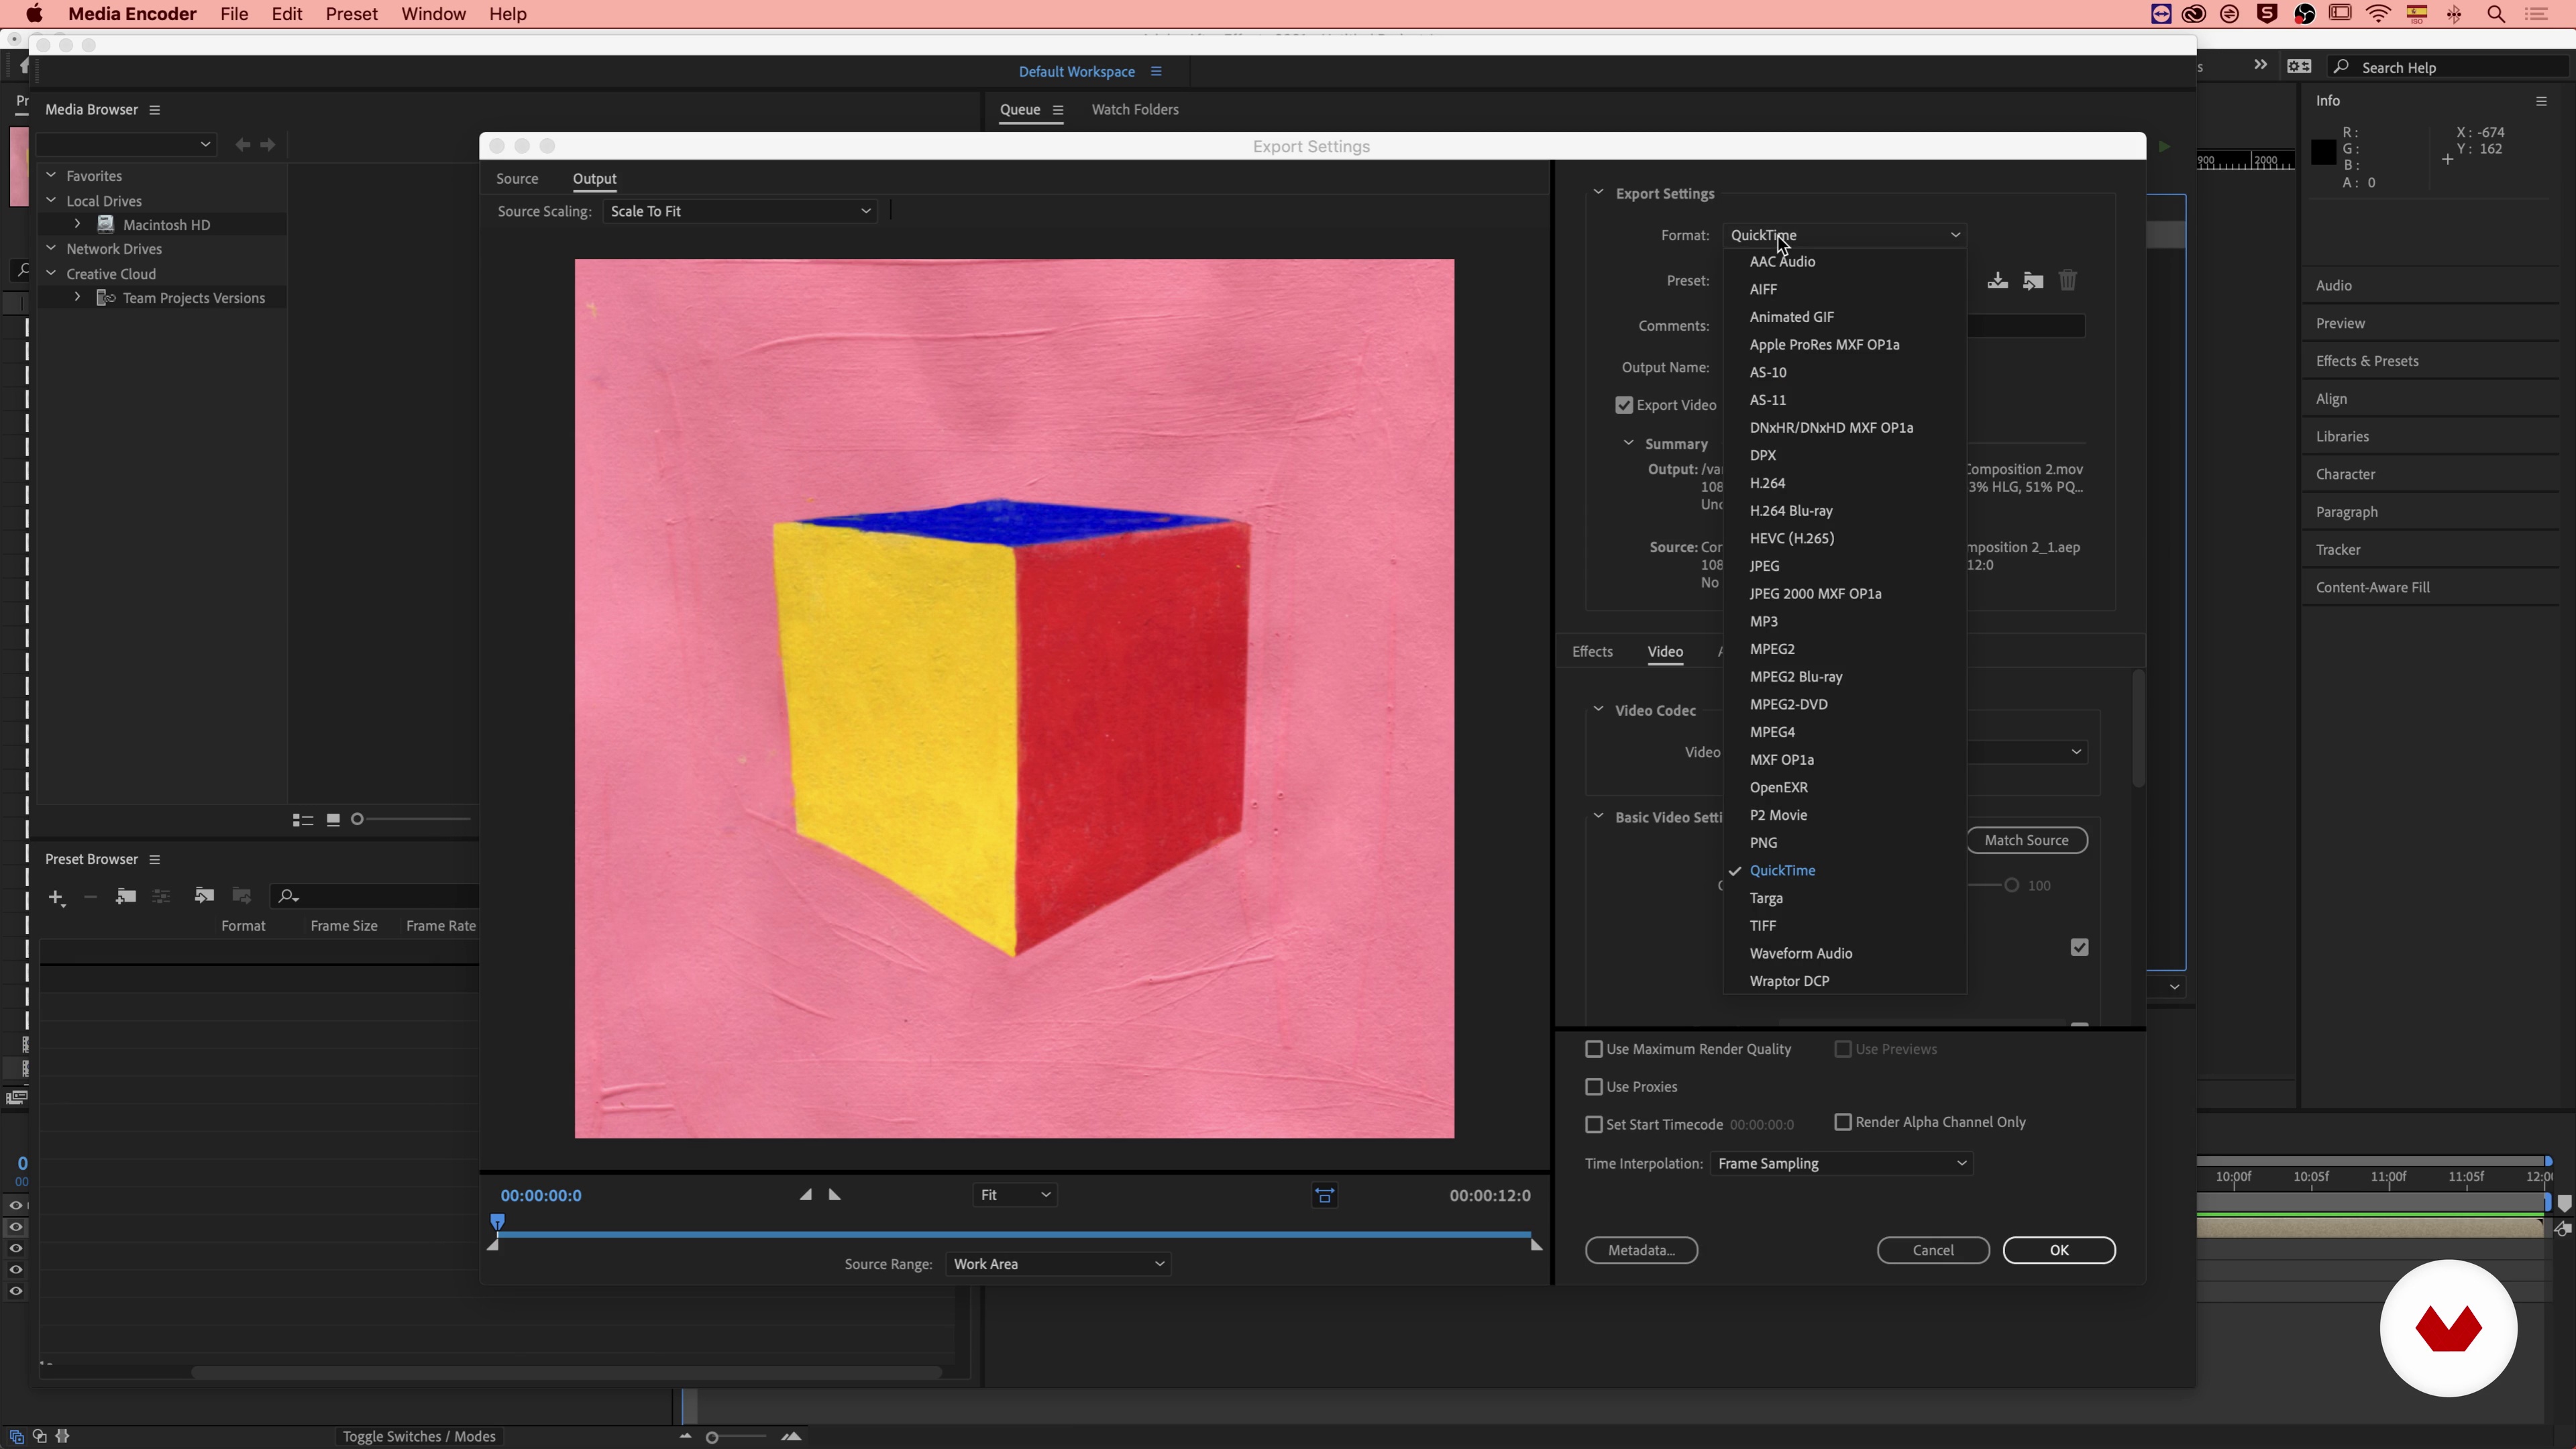The image size is (2576, 1449).
Task: Click the Spotlight search icon in menu bar
Action: coord(2496,14)
